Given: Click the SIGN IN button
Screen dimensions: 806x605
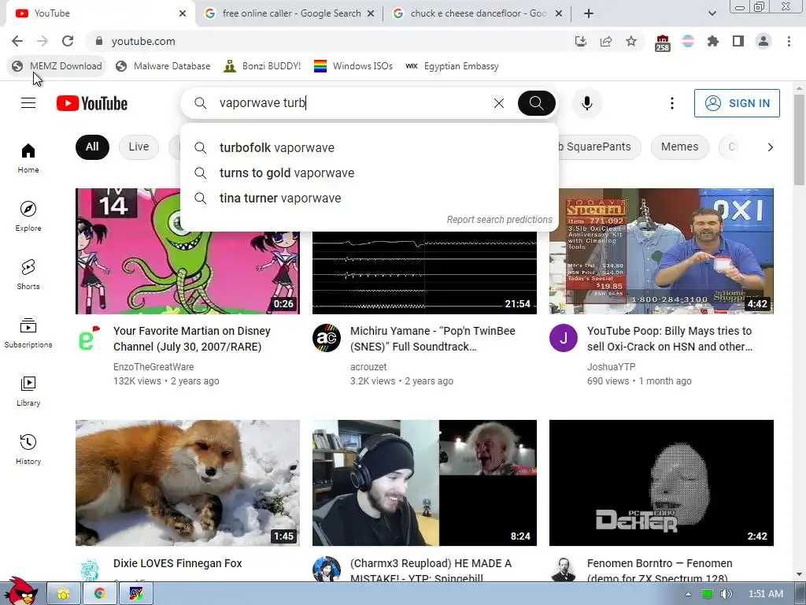Looking at the screenshot, I should [x=737, y=103].
